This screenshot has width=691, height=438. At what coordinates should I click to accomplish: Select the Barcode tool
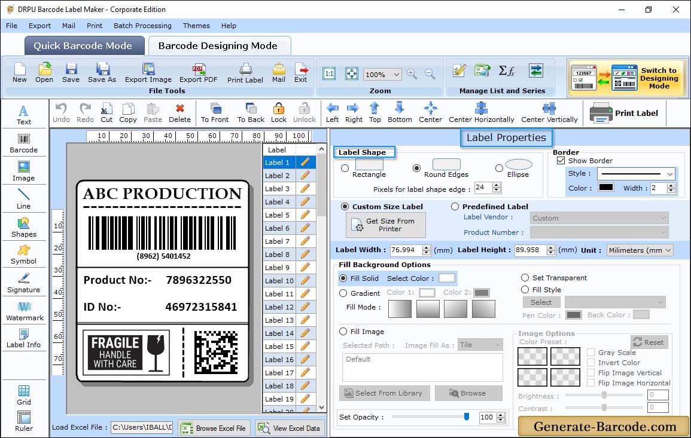[x=24, y=143]
